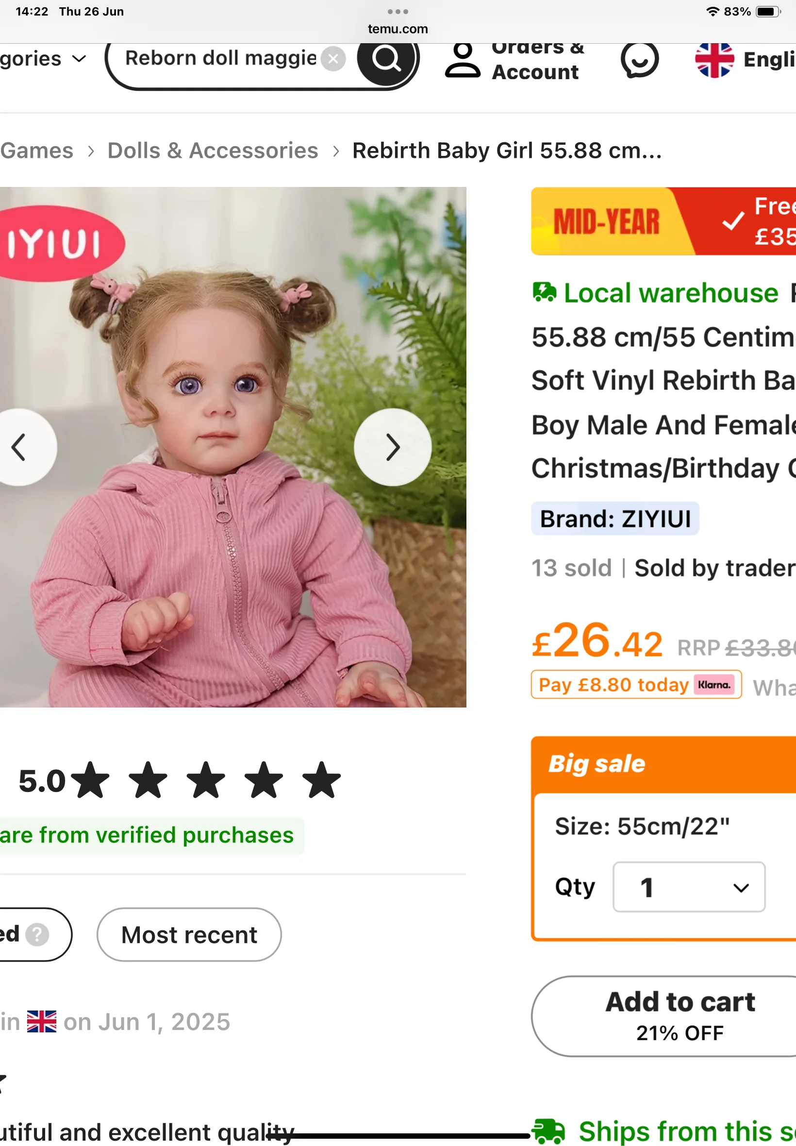Show next product image
Screen dimensions: 796x1146
(x=392, y=447)
